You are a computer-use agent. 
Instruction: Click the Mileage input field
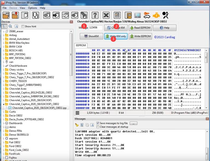[96, 27]
